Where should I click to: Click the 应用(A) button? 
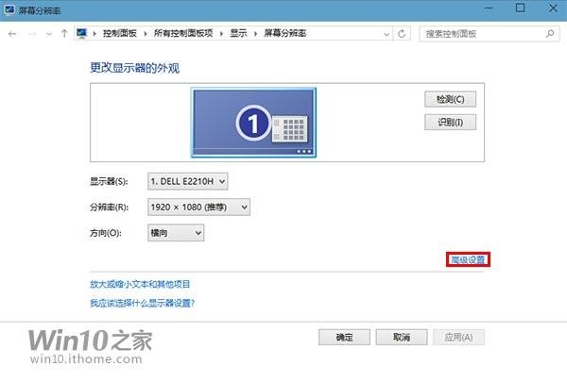458,338
